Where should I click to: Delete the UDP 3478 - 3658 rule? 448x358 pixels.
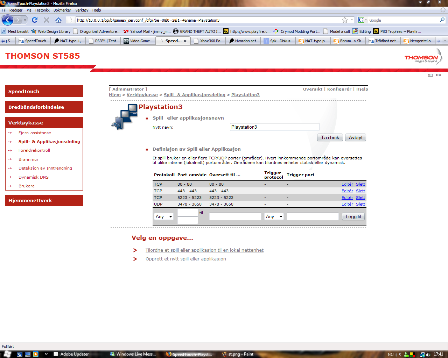pos(360,204)
